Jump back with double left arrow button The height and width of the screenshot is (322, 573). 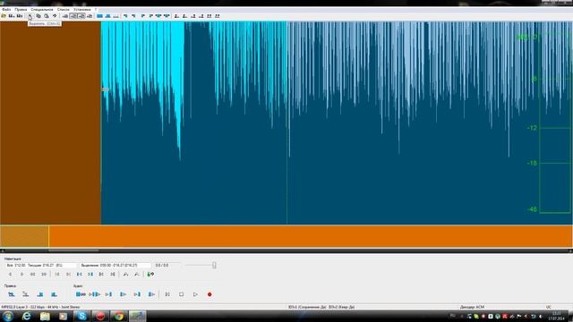pos(32,275)
